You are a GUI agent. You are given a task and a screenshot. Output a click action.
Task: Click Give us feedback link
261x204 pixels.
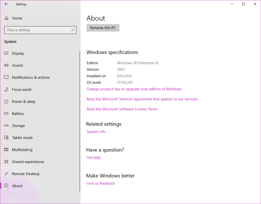point(101,183)
